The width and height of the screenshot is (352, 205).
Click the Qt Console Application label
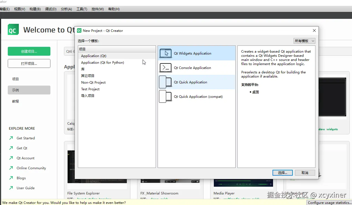tap(192, 68)
